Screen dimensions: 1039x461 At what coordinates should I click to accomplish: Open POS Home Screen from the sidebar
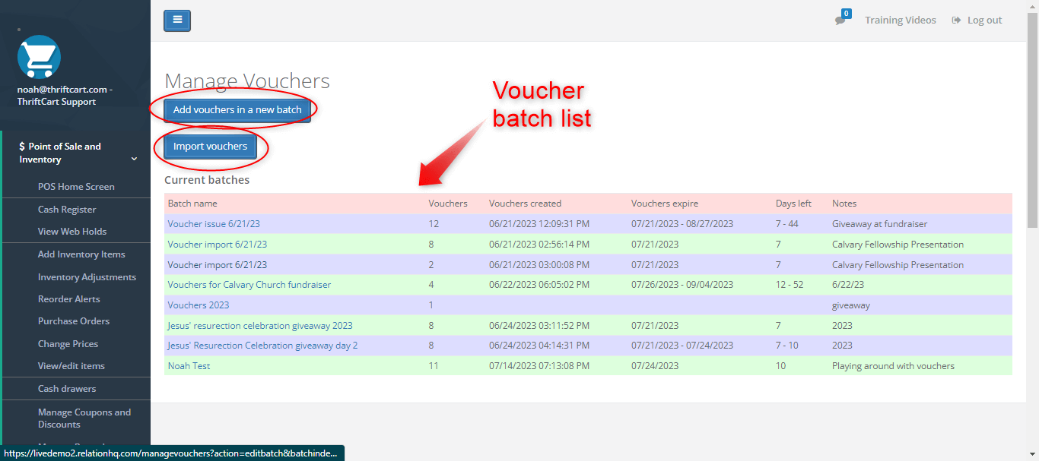pyautogui.click(x=76, y=186)
